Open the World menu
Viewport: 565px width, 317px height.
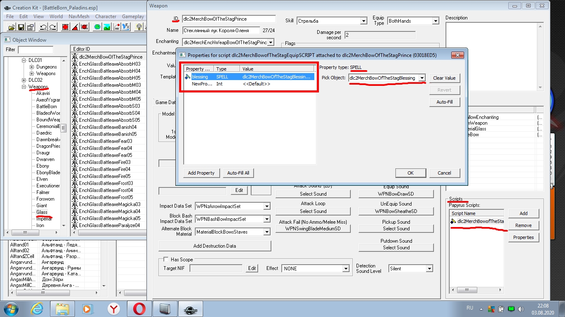(x=56, y=17)
